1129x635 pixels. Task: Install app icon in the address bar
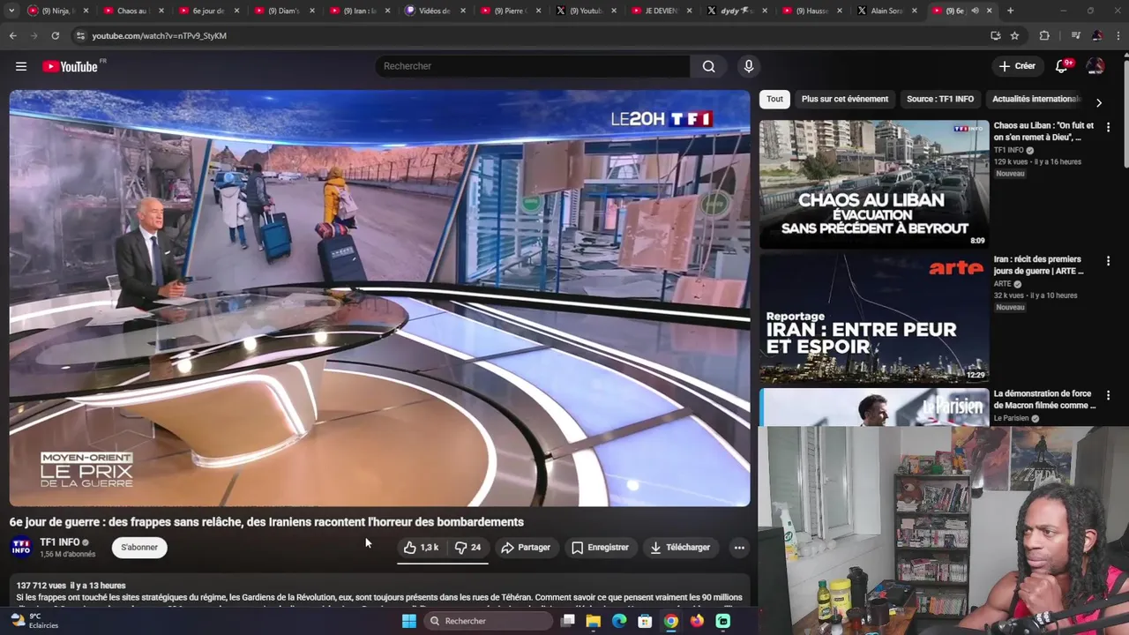995,35
